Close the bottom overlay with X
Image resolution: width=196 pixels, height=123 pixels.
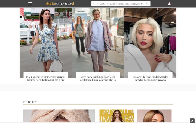(192, 121)
